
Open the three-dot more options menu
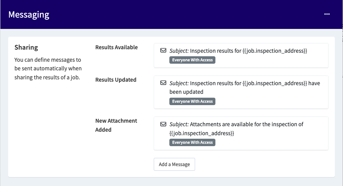click(327, 14)
